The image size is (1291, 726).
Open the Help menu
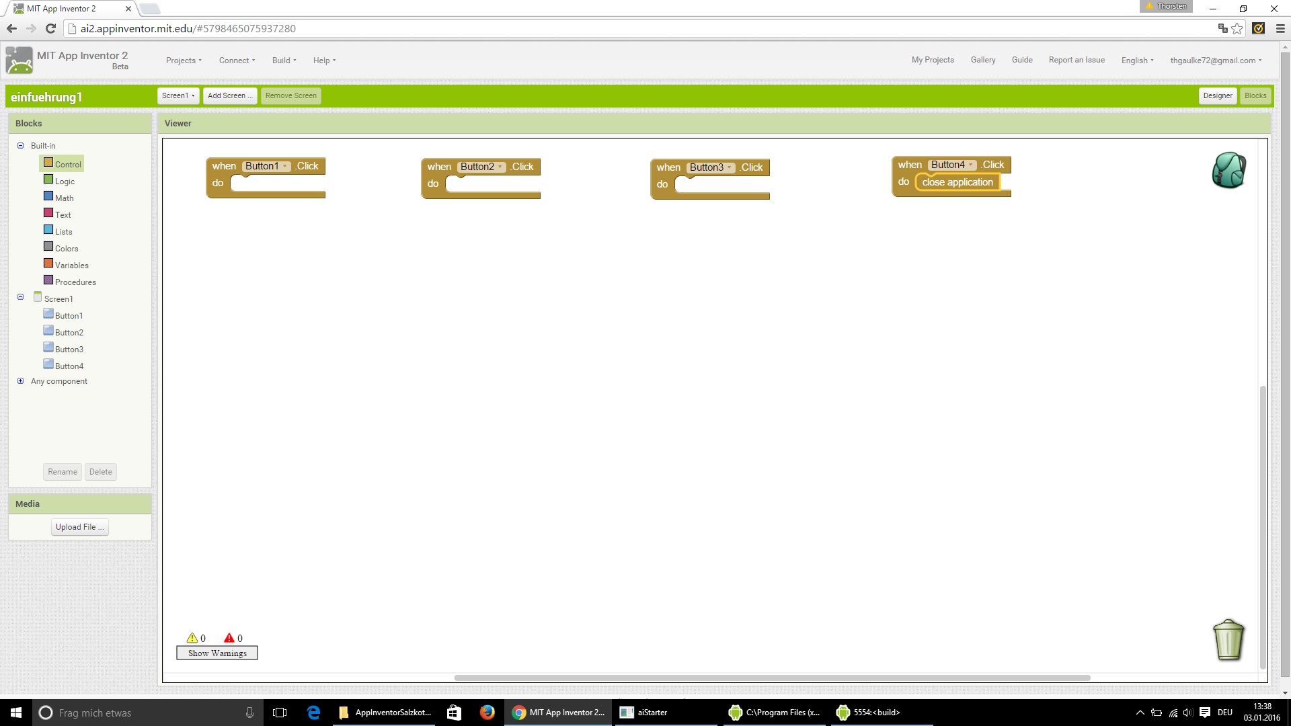[324, 60]
